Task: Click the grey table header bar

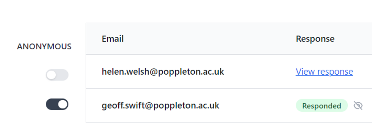Action: (229, 39)
